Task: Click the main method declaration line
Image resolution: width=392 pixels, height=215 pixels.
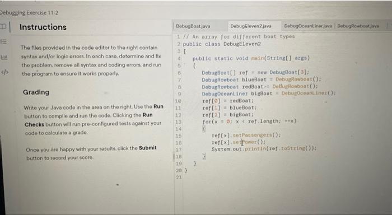Action: (251, 58)
